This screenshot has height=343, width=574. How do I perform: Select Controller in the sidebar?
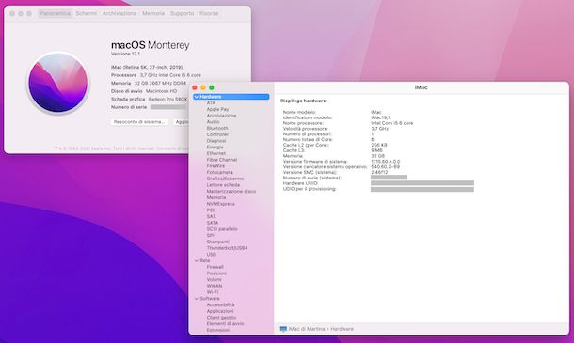[x=217, y=134]
